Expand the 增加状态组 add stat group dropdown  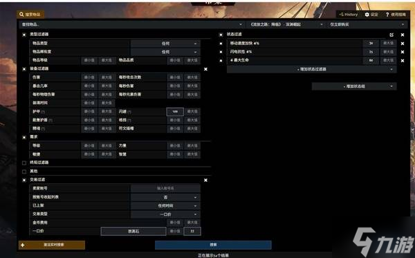[x=354, y=86]
